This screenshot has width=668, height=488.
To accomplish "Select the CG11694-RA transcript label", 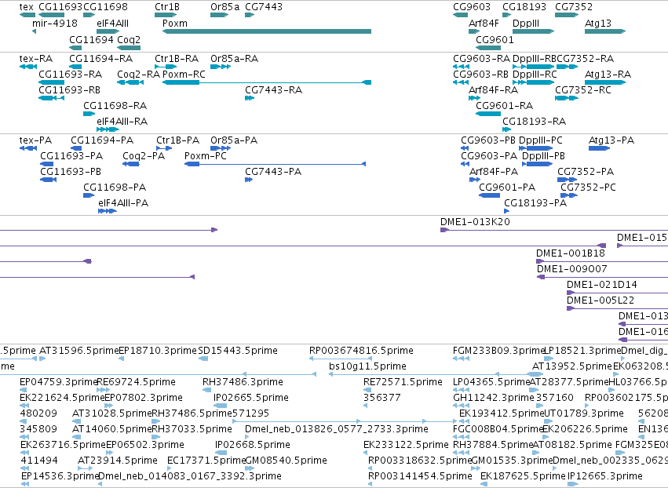I will (x=101, y=58).
